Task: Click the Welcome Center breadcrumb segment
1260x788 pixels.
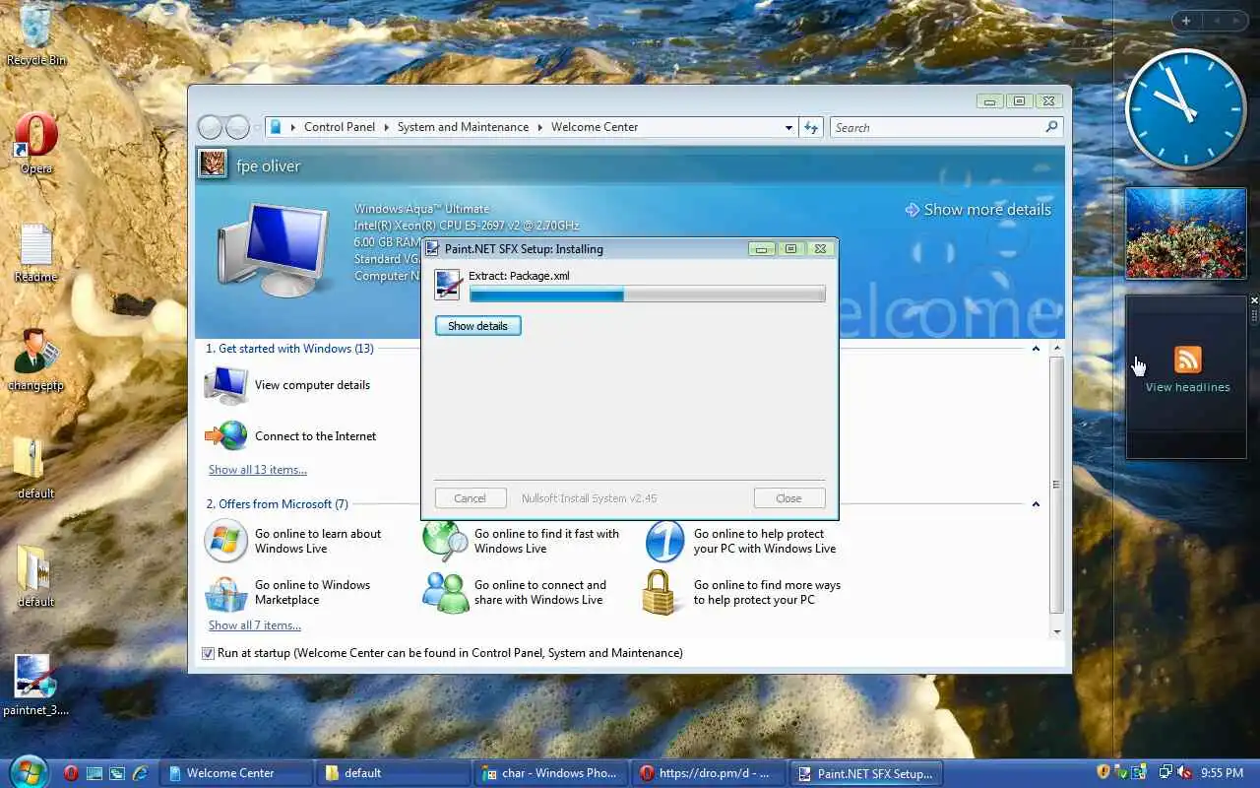Action: 595,127
